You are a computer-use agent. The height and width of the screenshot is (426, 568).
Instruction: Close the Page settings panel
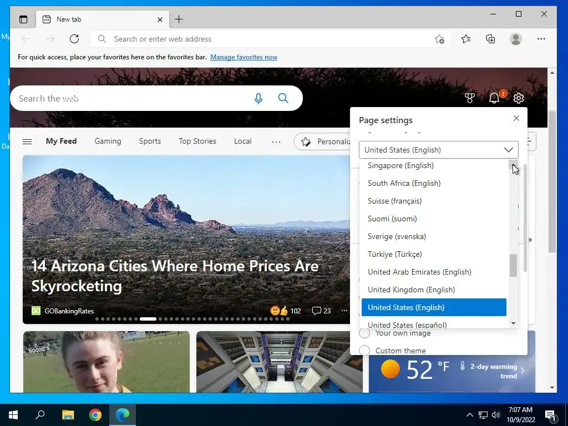pyautogui.click(x=516, y=118)
